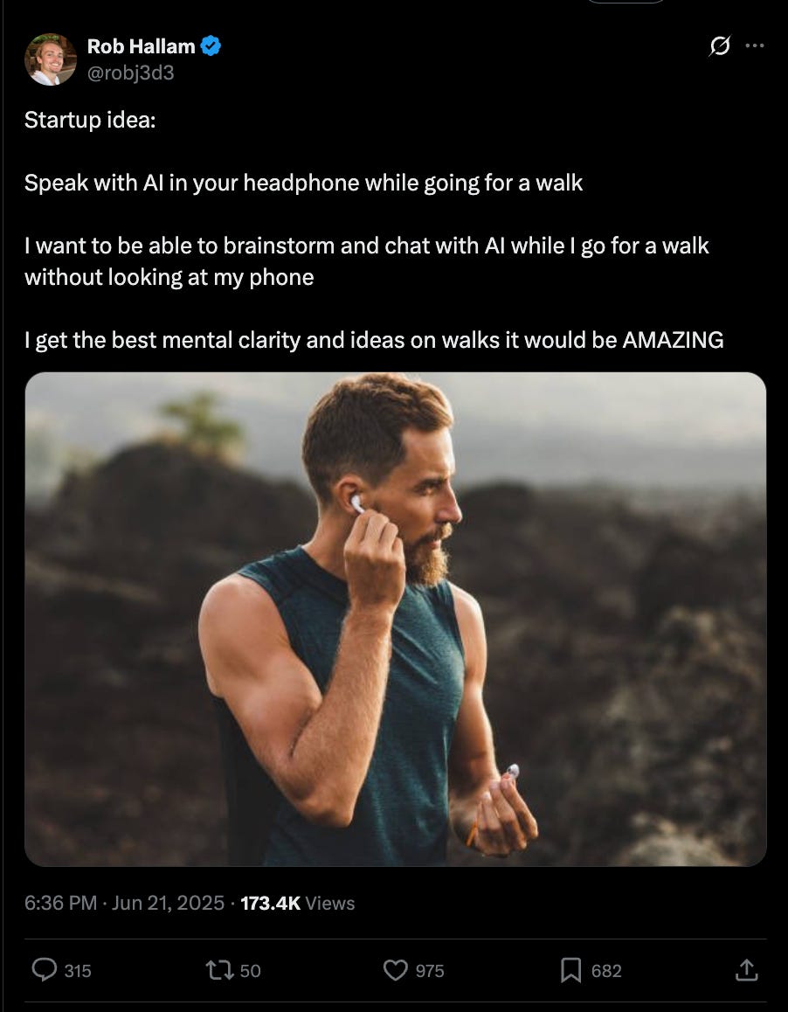This screenshot has height=1012, width=788.
Task: Open Rob Hallam's profile picture
Action: click(x=51, y=59)
